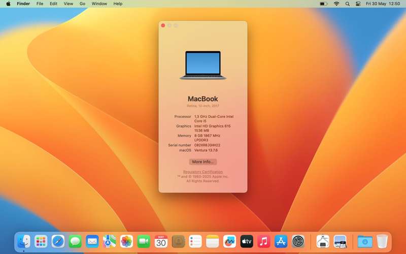The image size is (406, 254).
Task: Click the 'Retina, 12-inch, 2017' subtitle
Action: click(202, 106)
